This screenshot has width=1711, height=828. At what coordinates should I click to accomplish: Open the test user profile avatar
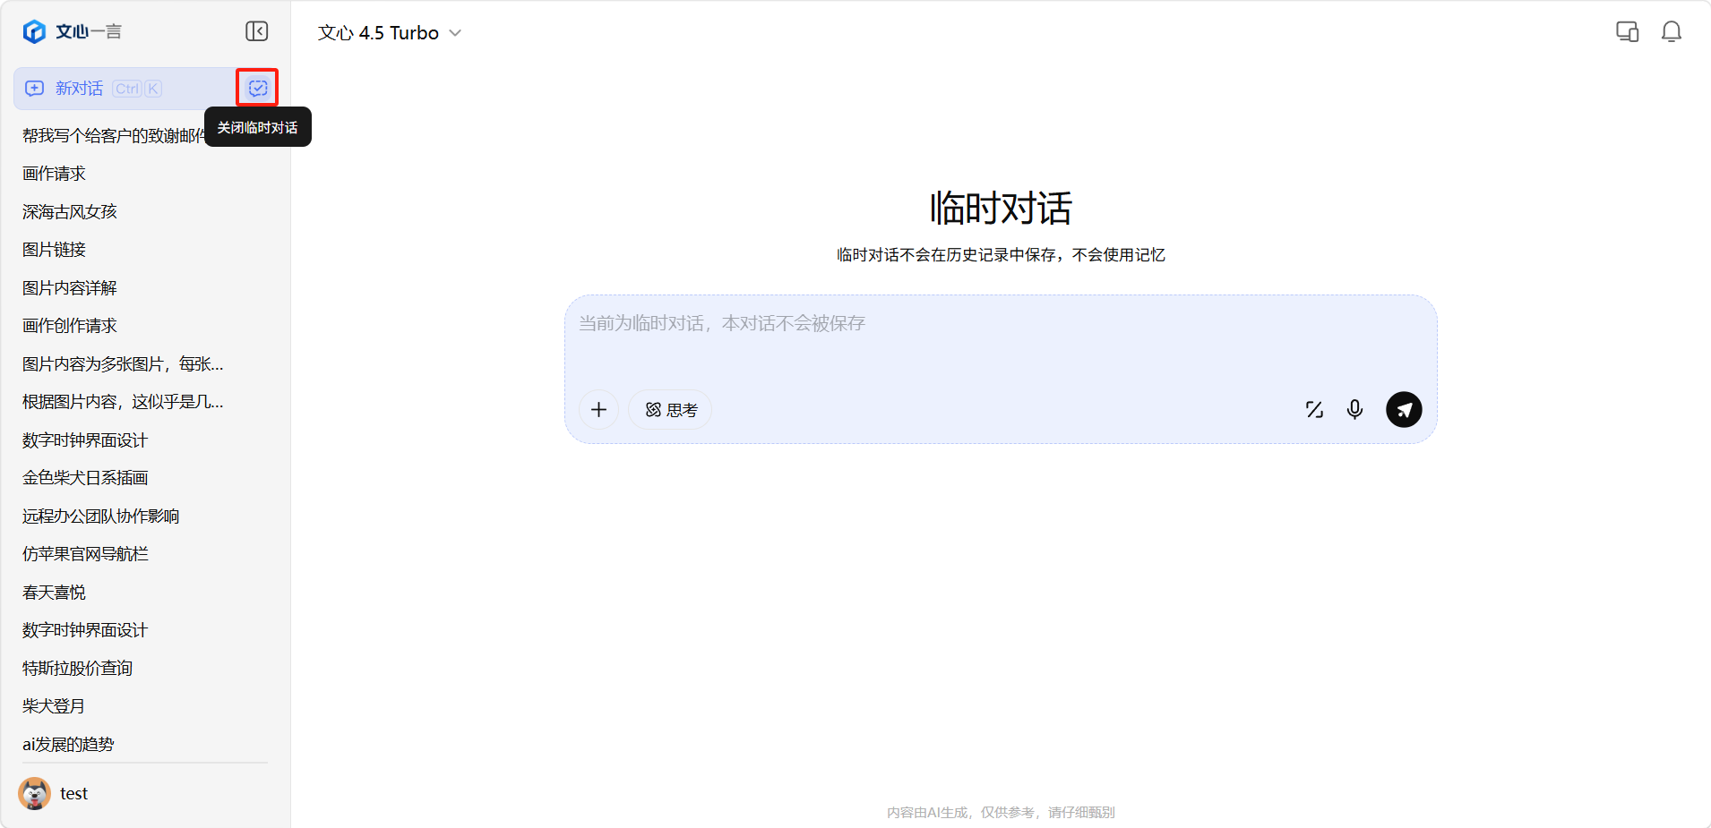point(35,793)
